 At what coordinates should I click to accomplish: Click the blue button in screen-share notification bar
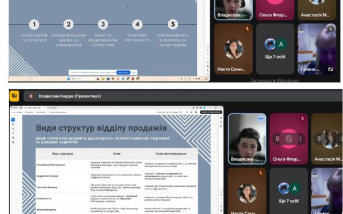[x=123, y=73]
